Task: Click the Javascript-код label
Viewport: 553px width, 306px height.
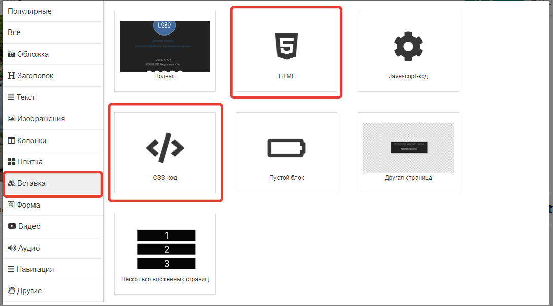Action: coord(408,76)
